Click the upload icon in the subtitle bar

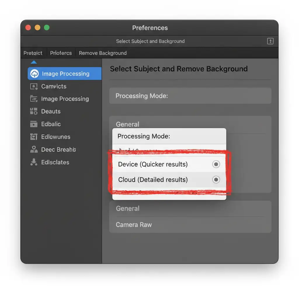click(x=270, y=41)
